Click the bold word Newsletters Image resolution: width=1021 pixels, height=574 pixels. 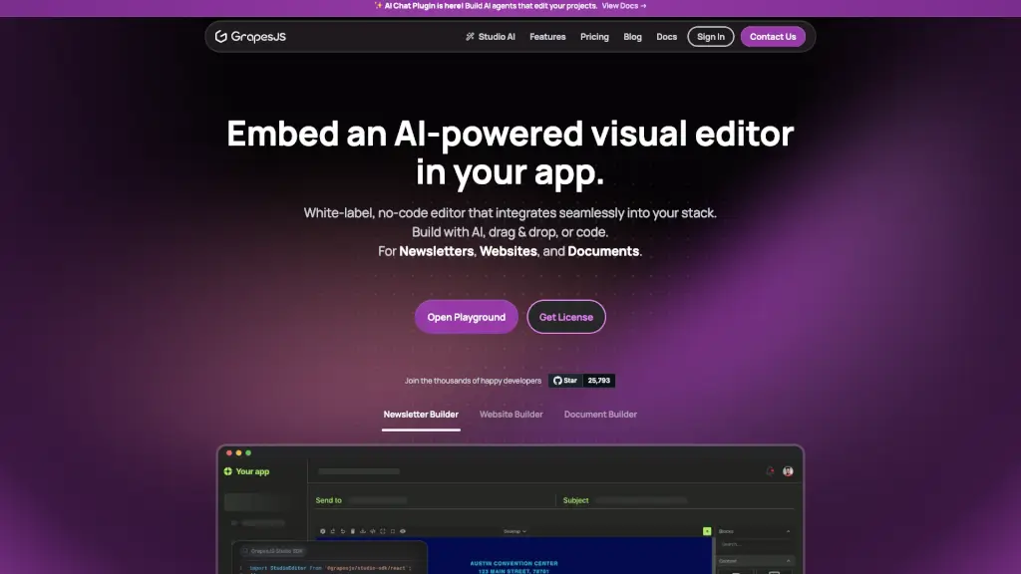click(x=437, y=251)
